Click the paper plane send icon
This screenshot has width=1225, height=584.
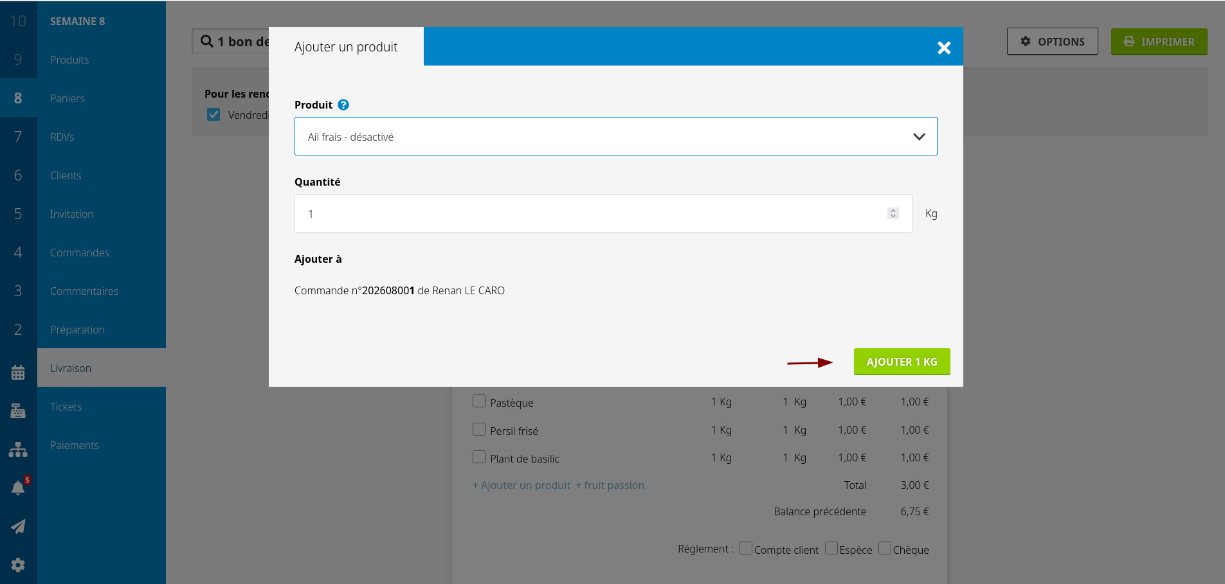(18, 527)
